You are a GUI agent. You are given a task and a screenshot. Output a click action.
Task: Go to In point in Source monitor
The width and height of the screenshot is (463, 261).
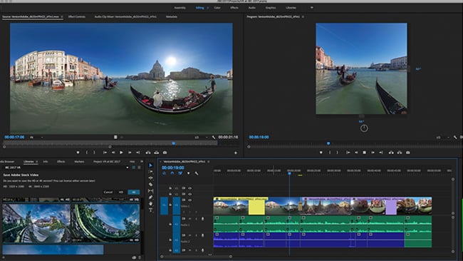105,153
